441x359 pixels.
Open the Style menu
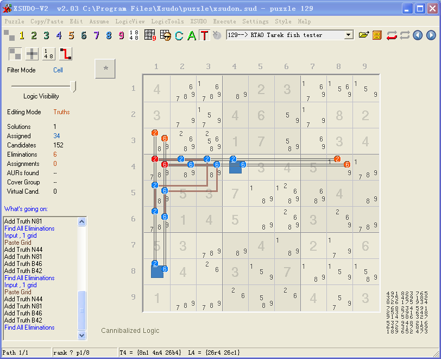pos(283,21)
